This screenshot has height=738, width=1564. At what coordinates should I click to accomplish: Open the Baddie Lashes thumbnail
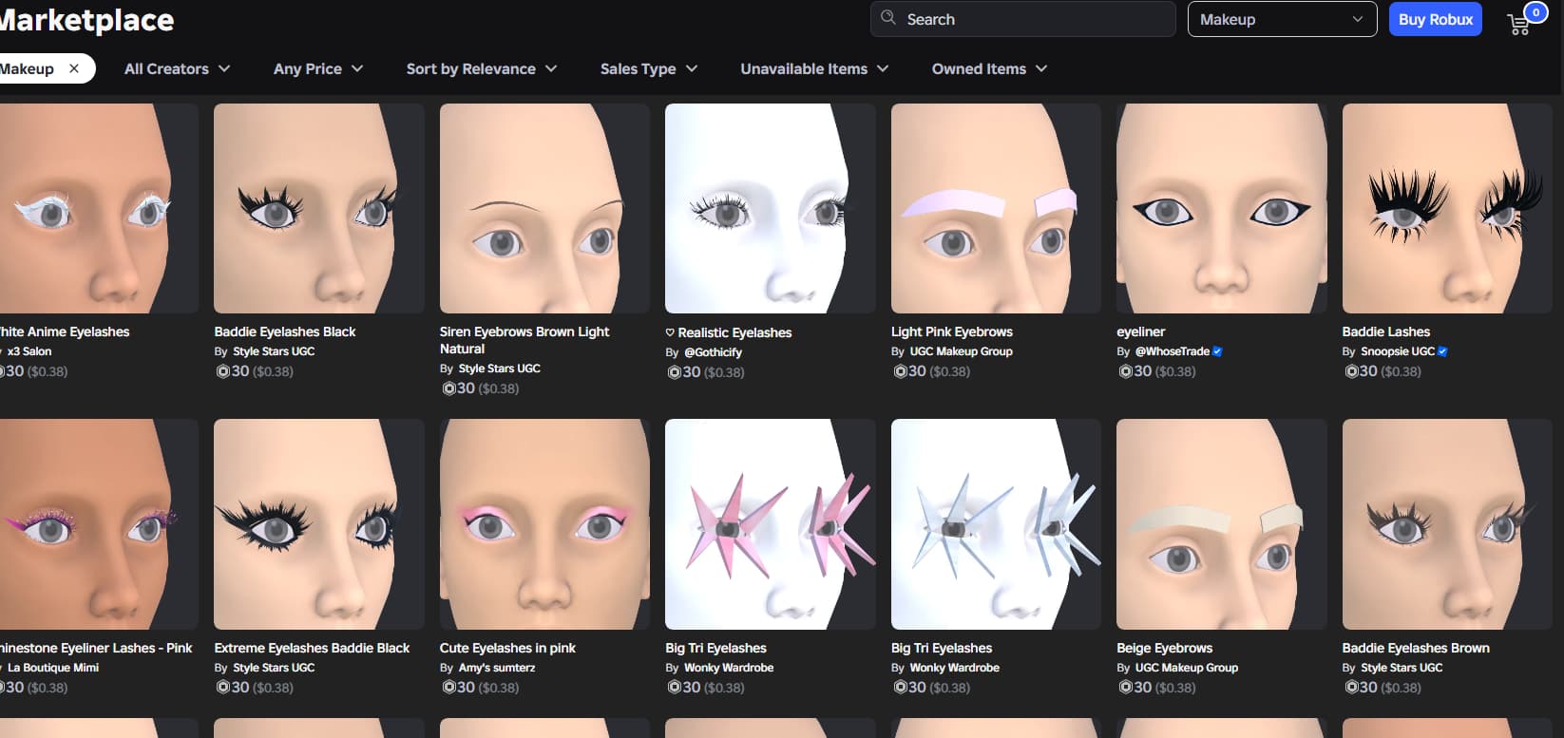click(1447, 208)
